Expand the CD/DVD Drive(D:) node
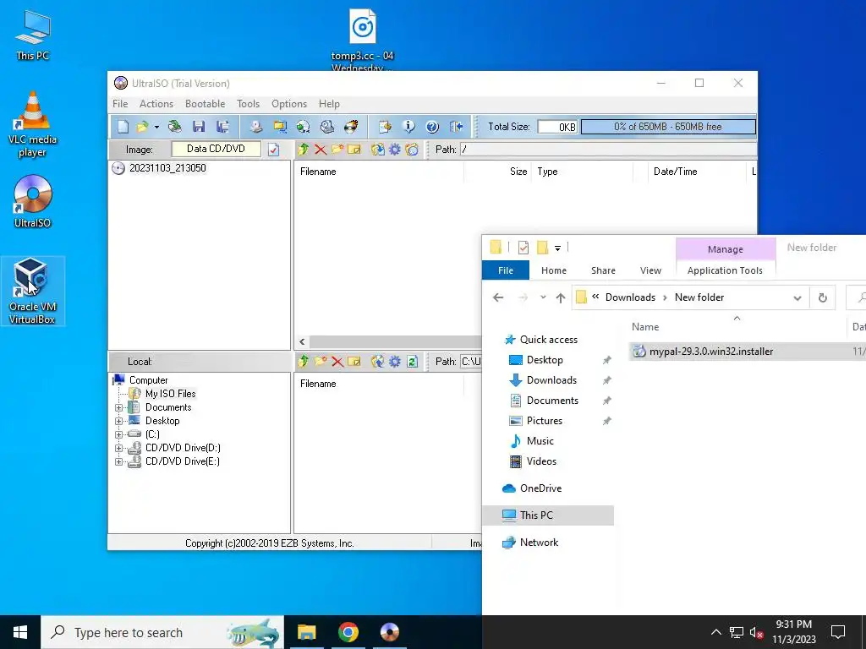This screenshot has width=866, height=649. [118, 448]
